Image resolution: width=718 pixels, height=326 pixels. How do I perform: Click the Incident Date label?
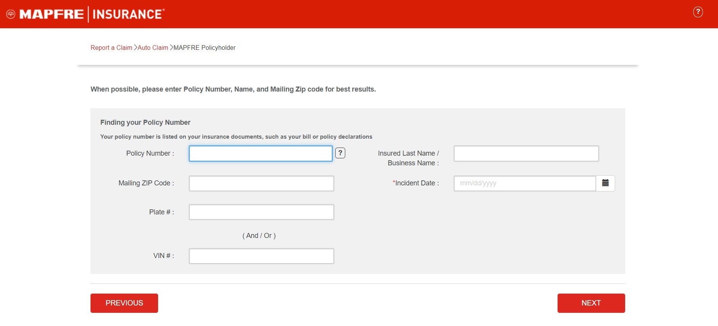pyautogui.click(x=416, y=183)
